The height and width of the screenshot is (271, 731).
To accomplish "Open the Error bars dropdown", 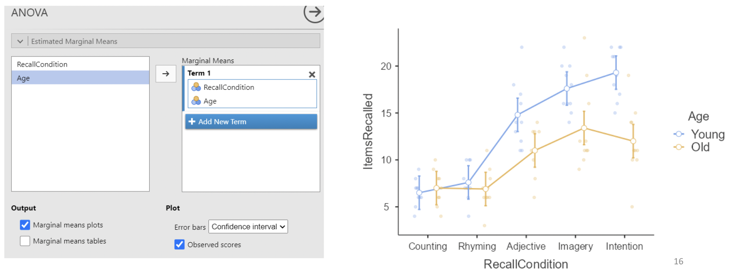I will 248,227.
